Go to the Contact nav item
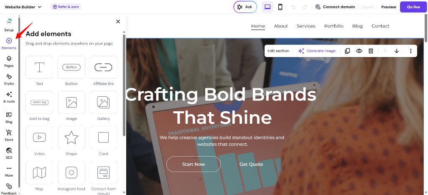The height and width of the screenshot is (195, 428). [380, 26]
